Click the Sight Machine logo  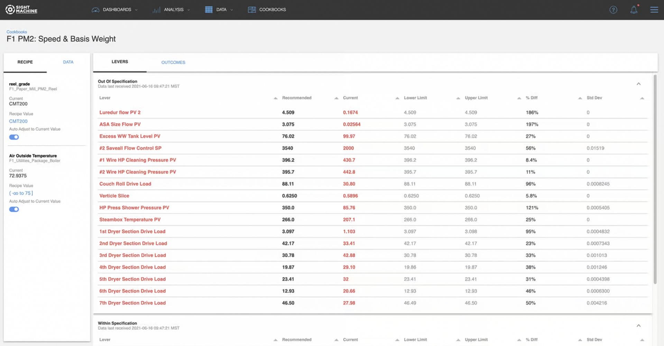tap(21, 9)
